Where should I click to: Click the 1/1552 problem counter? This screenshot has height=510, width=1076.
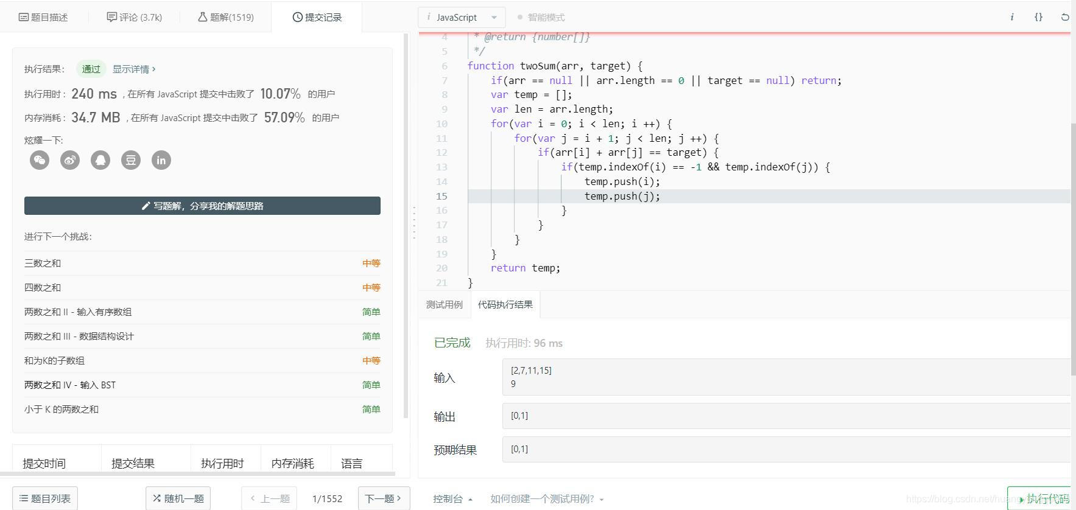[x=327, y=498]
